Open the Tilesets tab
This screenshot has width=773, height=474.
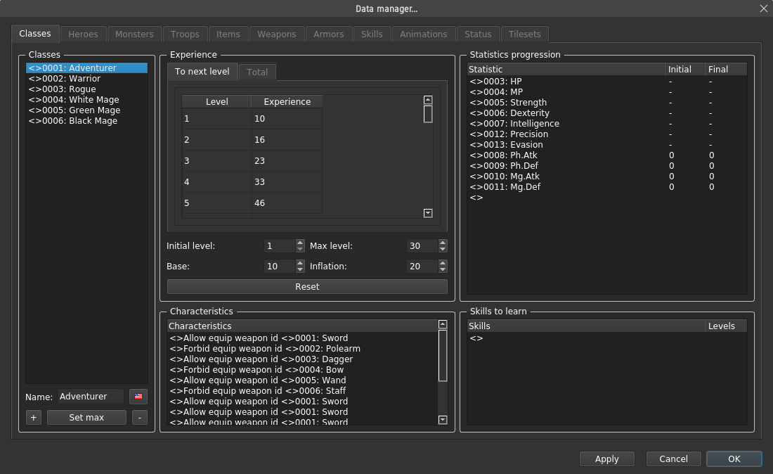524,34
